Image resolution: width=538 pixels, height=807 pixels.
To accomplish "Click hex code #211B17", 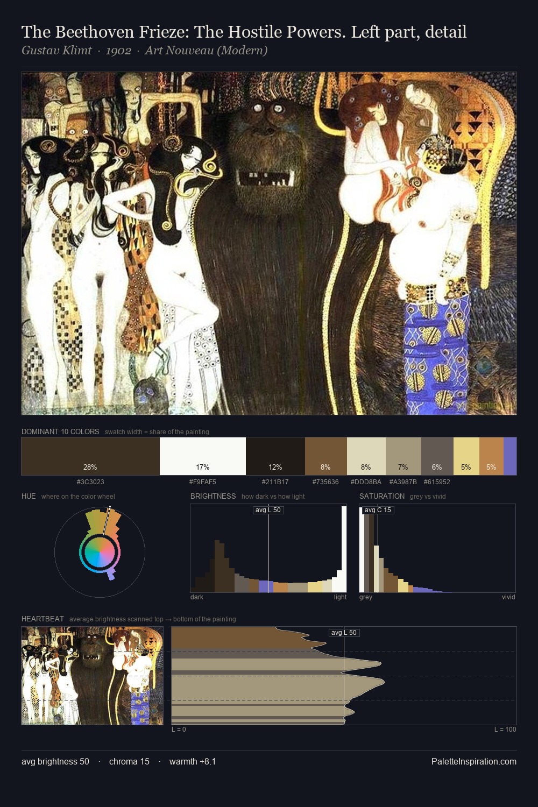I will tap(275, 482).
